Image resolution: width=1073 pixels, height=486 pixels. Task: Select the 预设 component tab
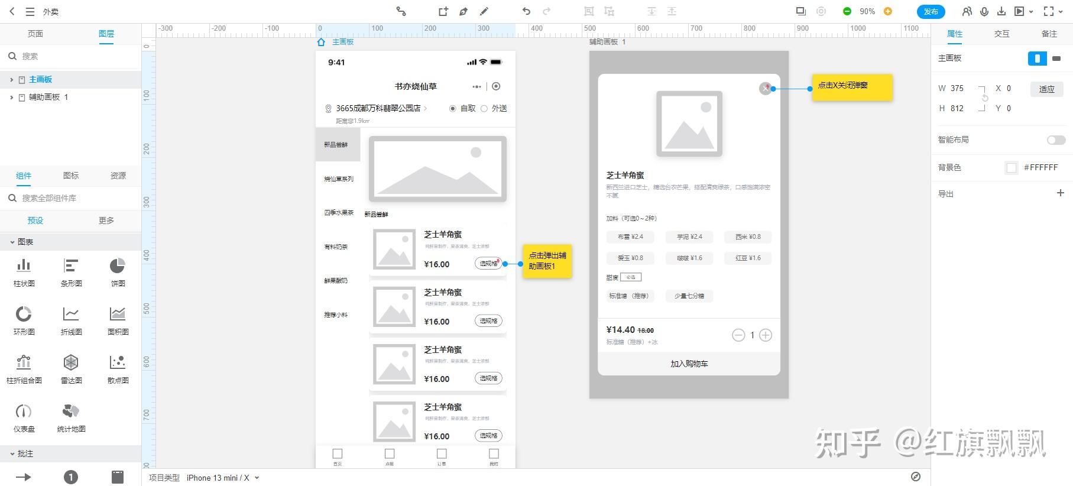pos(35,221)
